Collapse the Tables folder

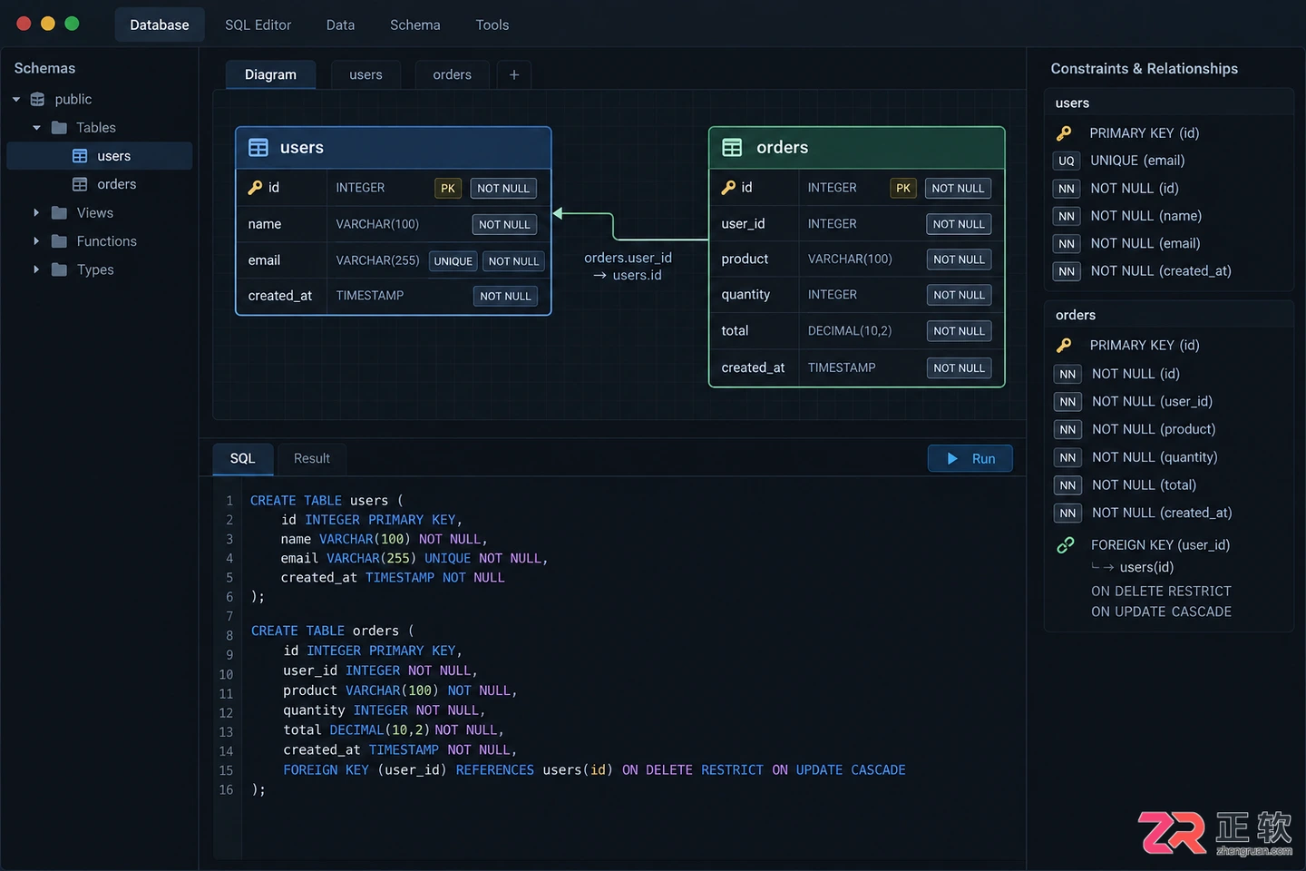[36, 128]
